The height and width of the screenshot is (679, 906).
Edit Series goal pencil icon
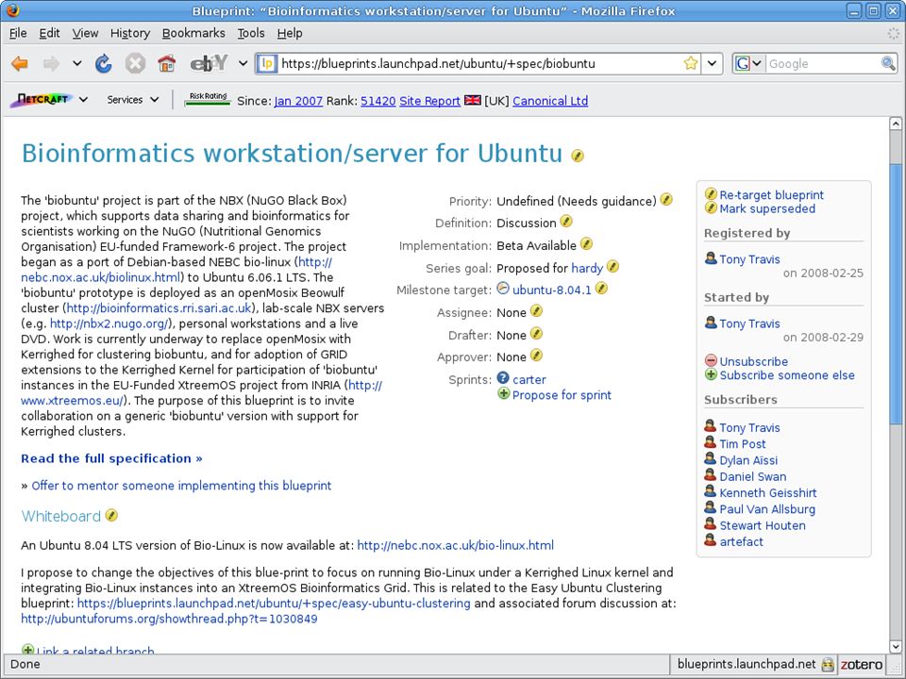tap(613, 266)
